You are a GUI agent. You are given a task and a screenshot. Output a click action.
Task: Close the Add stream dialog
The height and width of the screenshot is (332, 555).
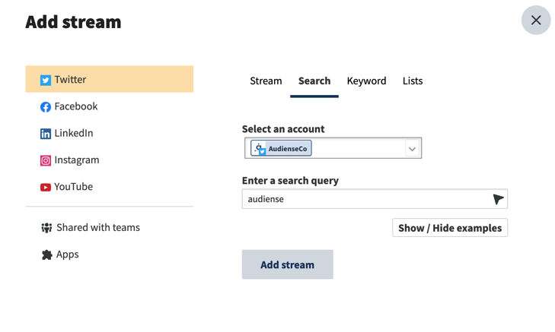[536, 20]
